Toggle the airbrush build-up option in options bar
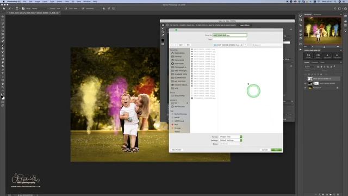The height and width of the screenshot is (196, 348). point(83,9)
